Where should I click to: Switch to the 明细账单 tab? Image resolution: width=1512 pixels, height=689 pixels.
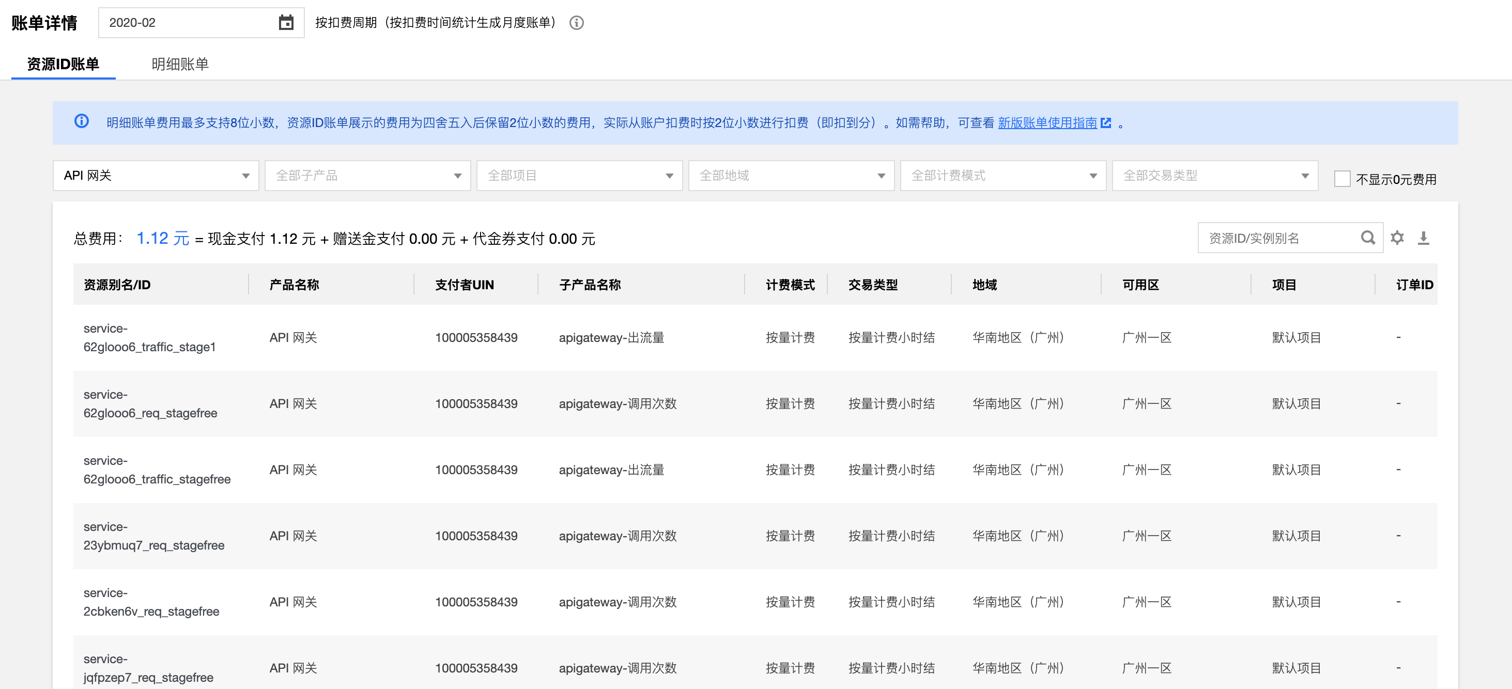pos(180,64)
